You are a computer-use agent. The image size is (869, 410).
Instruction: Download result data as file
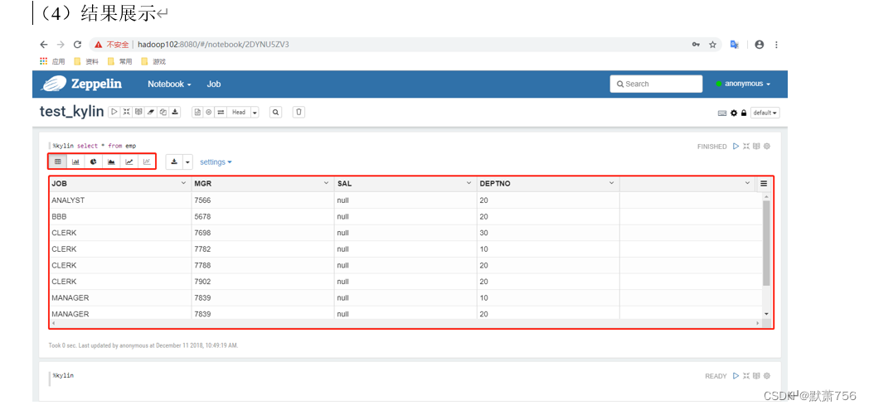174,162
